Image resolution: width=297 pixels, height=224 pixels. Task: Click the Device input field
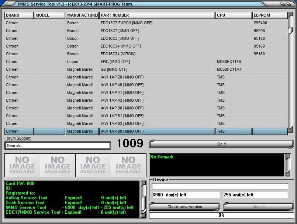[220, 186]
